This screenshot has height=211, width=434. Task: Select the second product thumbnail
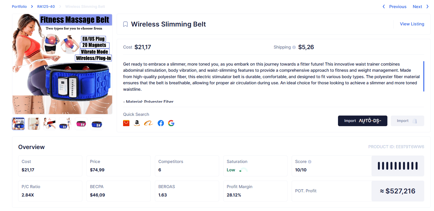34,124
